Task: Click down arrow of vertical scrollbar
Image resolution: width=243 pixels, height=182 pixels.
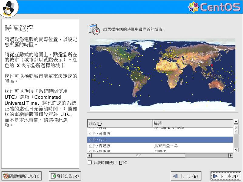Action: coord(236,150)
